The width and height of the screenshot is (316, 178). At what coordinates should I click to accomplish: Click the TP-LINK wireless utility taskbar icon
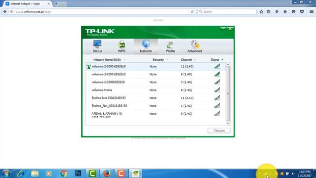click(135, 174)
